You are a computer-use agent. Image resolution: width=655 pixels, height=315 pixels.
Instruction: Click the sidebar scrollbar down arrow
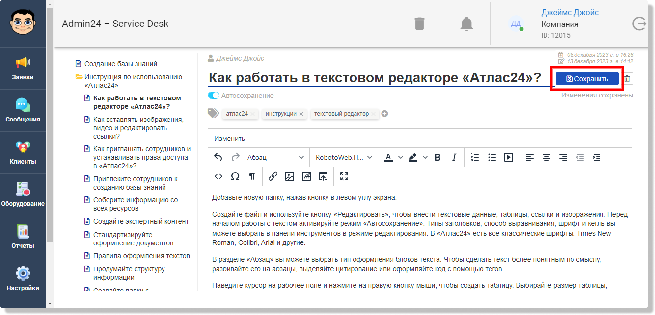[49, 304]
